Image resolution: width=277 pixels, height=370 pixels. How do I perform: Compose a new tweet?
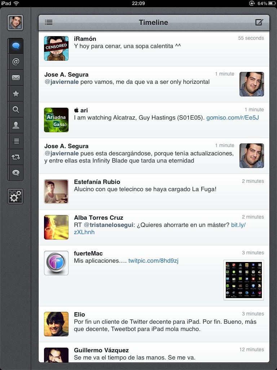pyautogui.click(x=259, y=22)
